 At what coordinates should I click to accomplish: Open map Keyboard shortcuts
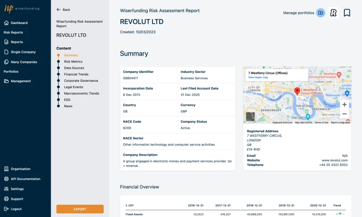click(282, 123)
